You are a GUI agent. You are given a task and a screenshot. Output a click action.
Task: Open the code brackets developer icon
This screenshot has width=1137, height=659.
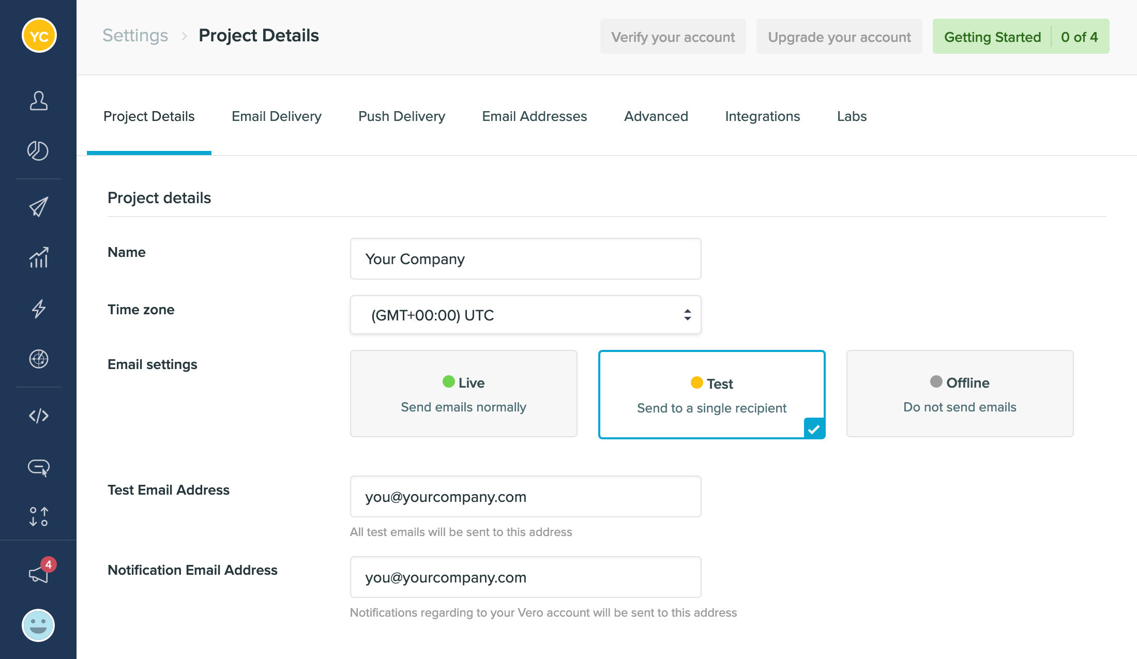click(38, 416)
